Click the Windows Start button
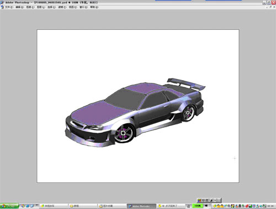 tap(9, 206)
